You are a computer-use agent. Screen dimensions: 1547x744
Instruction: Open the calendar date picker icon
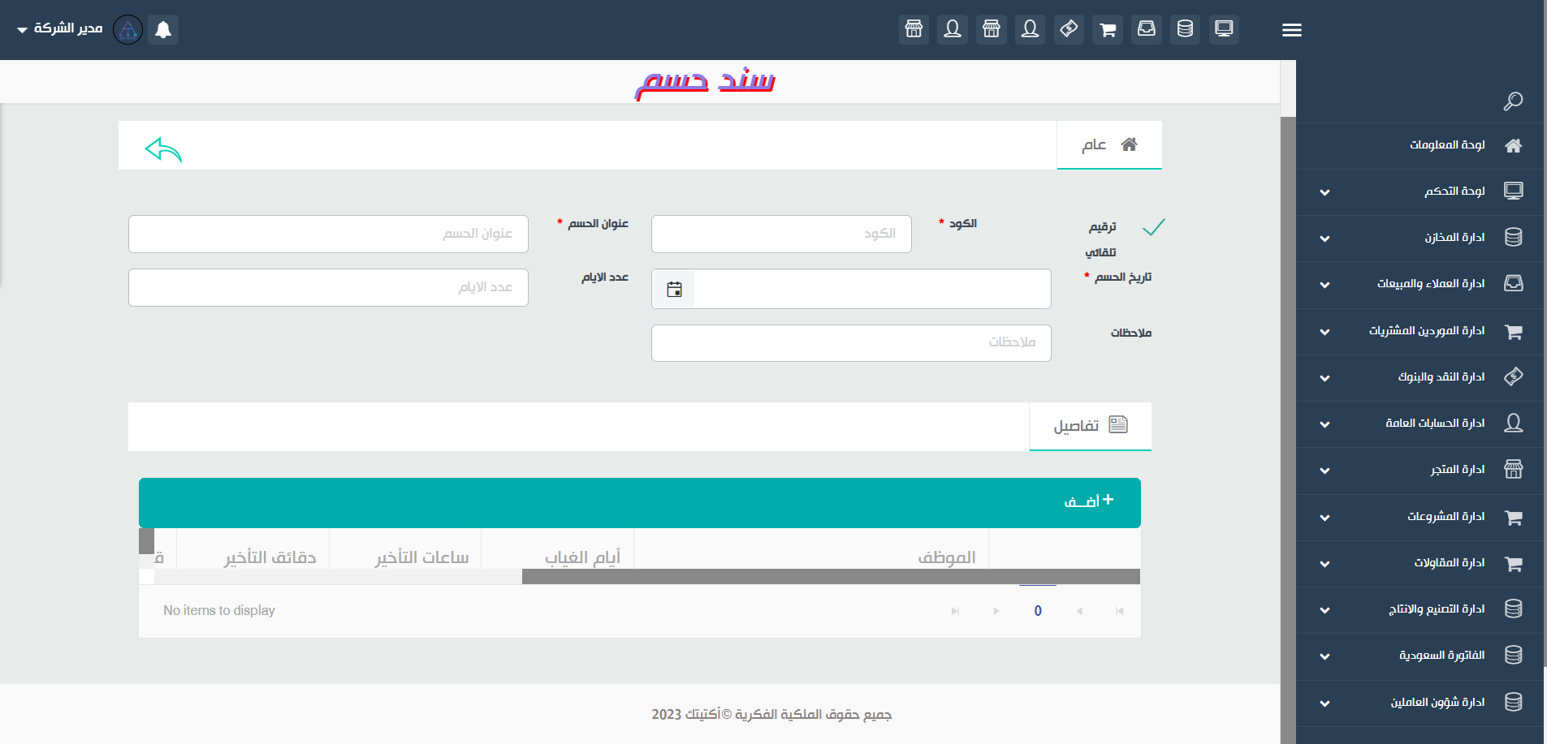pos(674,289)
